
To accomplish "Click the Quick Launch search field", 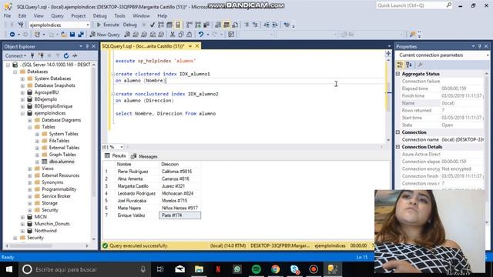I will 414,5.
